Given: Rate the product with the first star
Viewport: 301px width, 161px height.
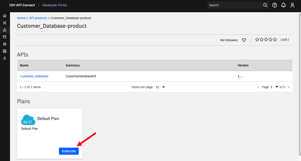Looking at the screenshot, I should pyautogui.click(x=257, y=39).
